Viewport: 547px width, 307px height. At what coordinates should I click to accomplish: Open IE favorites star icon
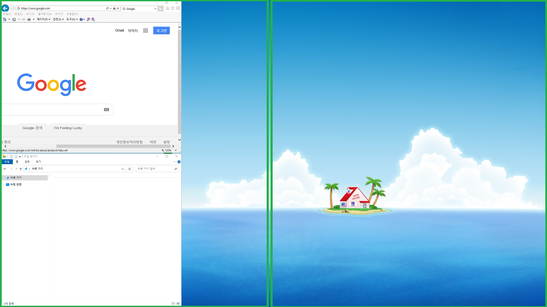tap(173, 8)
